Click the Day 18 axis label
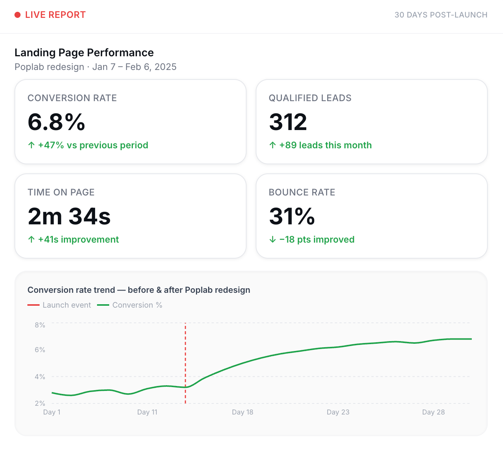This screenshot has height=451, width=503. (242, 412)
